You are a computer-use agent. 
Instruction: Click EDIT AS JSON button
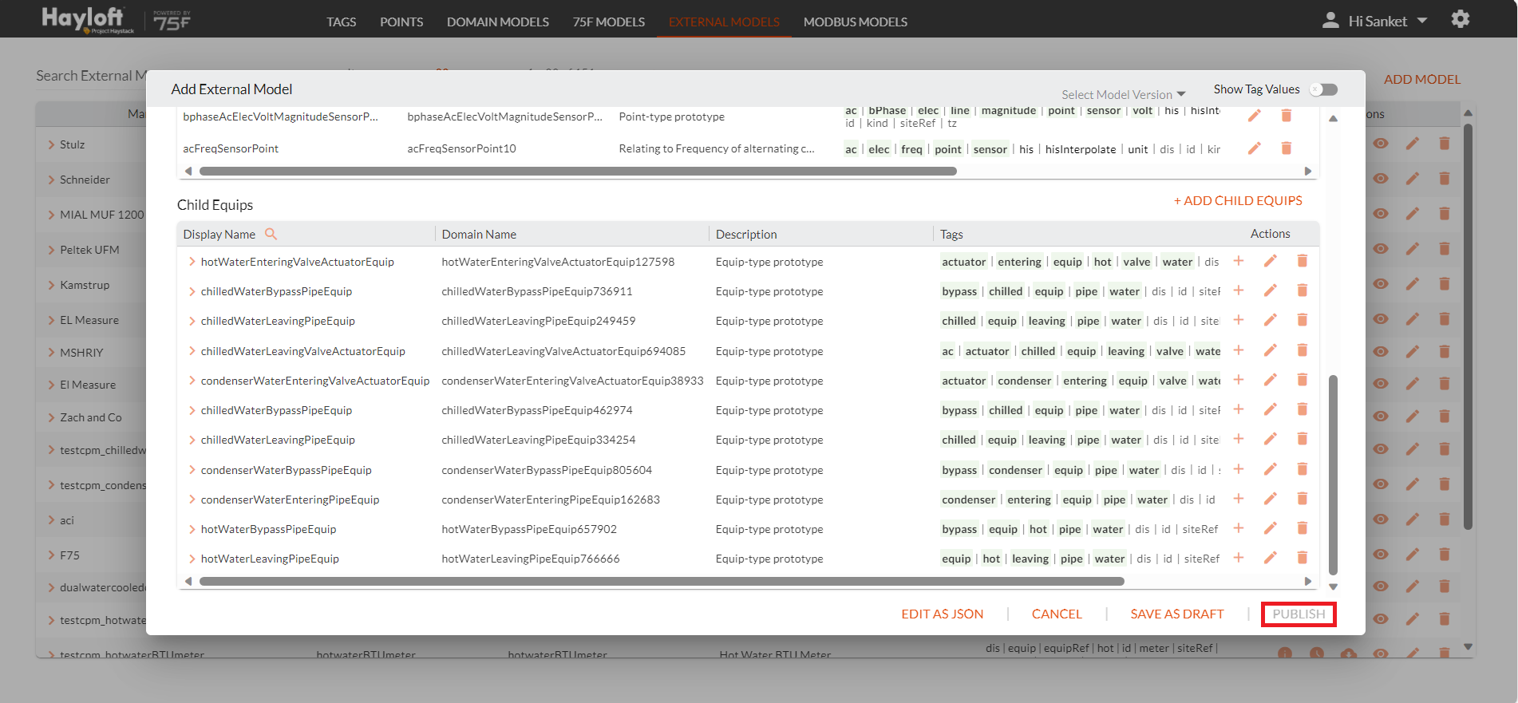943,614
